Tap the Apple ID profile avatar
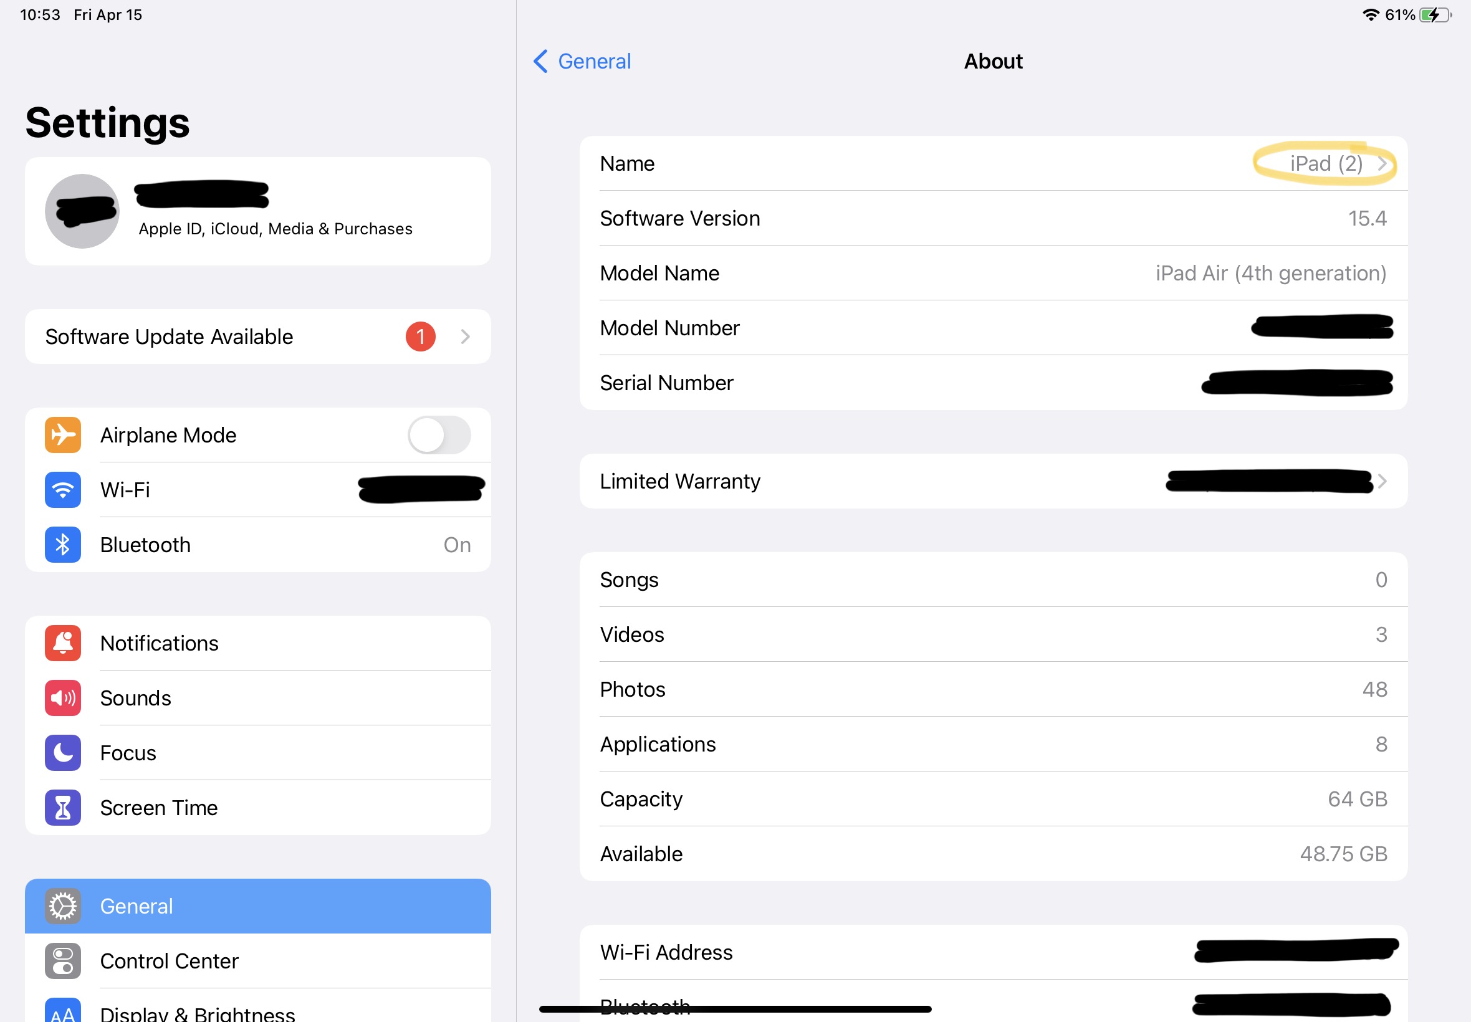 [x=82, y=211]
